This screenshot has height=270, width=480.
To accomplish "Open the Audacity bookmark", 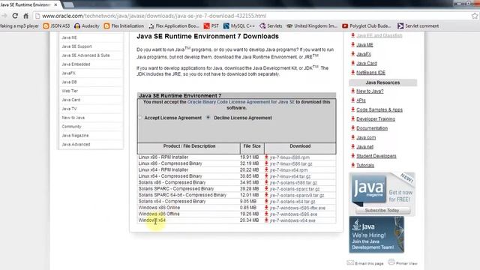I will tap(87, 26).
